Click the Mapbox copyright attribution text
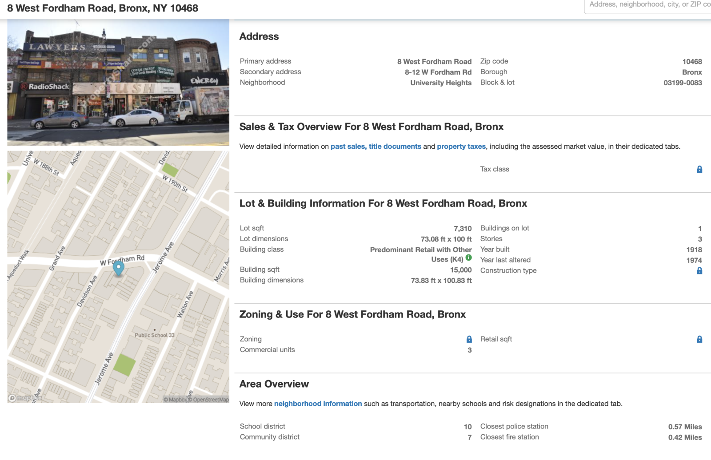This screenshot has width=711, height=460. coord(176,400)
